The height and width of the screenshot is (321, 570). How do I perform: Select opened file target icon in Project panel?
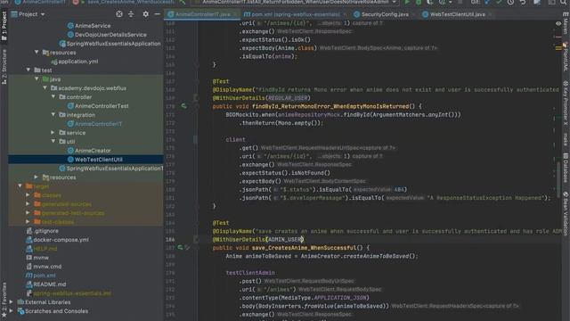[x=119, y=14]
